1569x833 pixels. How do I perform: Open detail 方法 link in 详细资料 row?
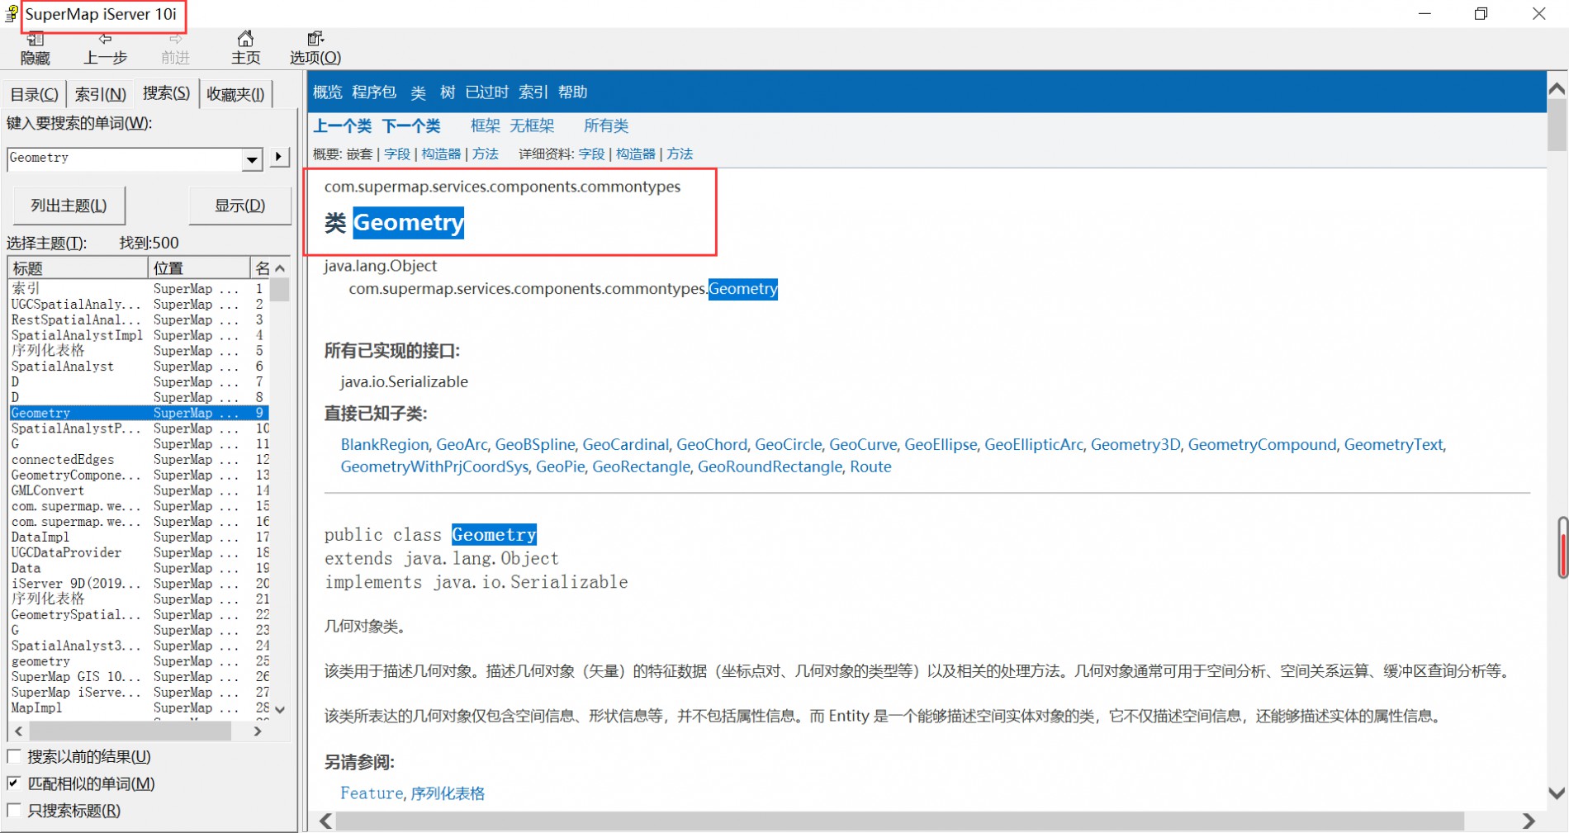tap(680, 154)
